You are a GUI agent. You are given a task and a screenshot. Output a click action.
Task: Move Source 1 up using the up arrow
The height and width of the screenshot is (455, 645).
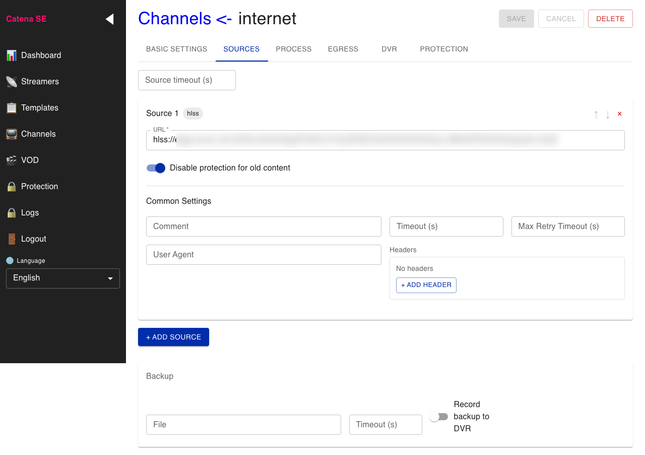coord(596,114)
